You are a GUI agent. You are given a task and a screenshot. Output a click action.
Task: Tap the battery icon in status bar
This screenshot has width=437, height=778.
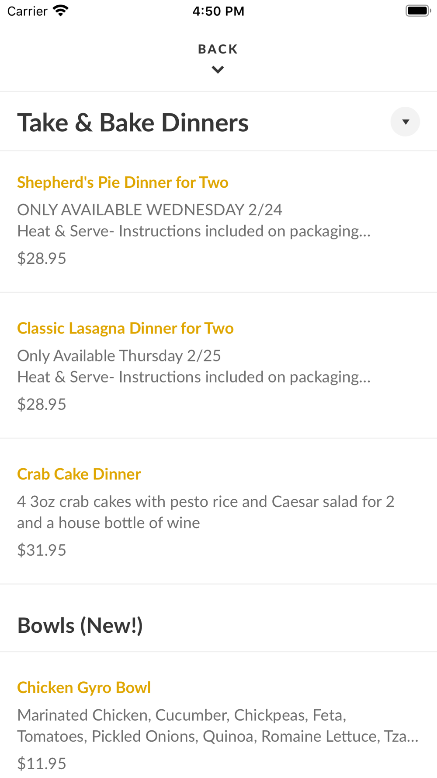click(418, 11)
